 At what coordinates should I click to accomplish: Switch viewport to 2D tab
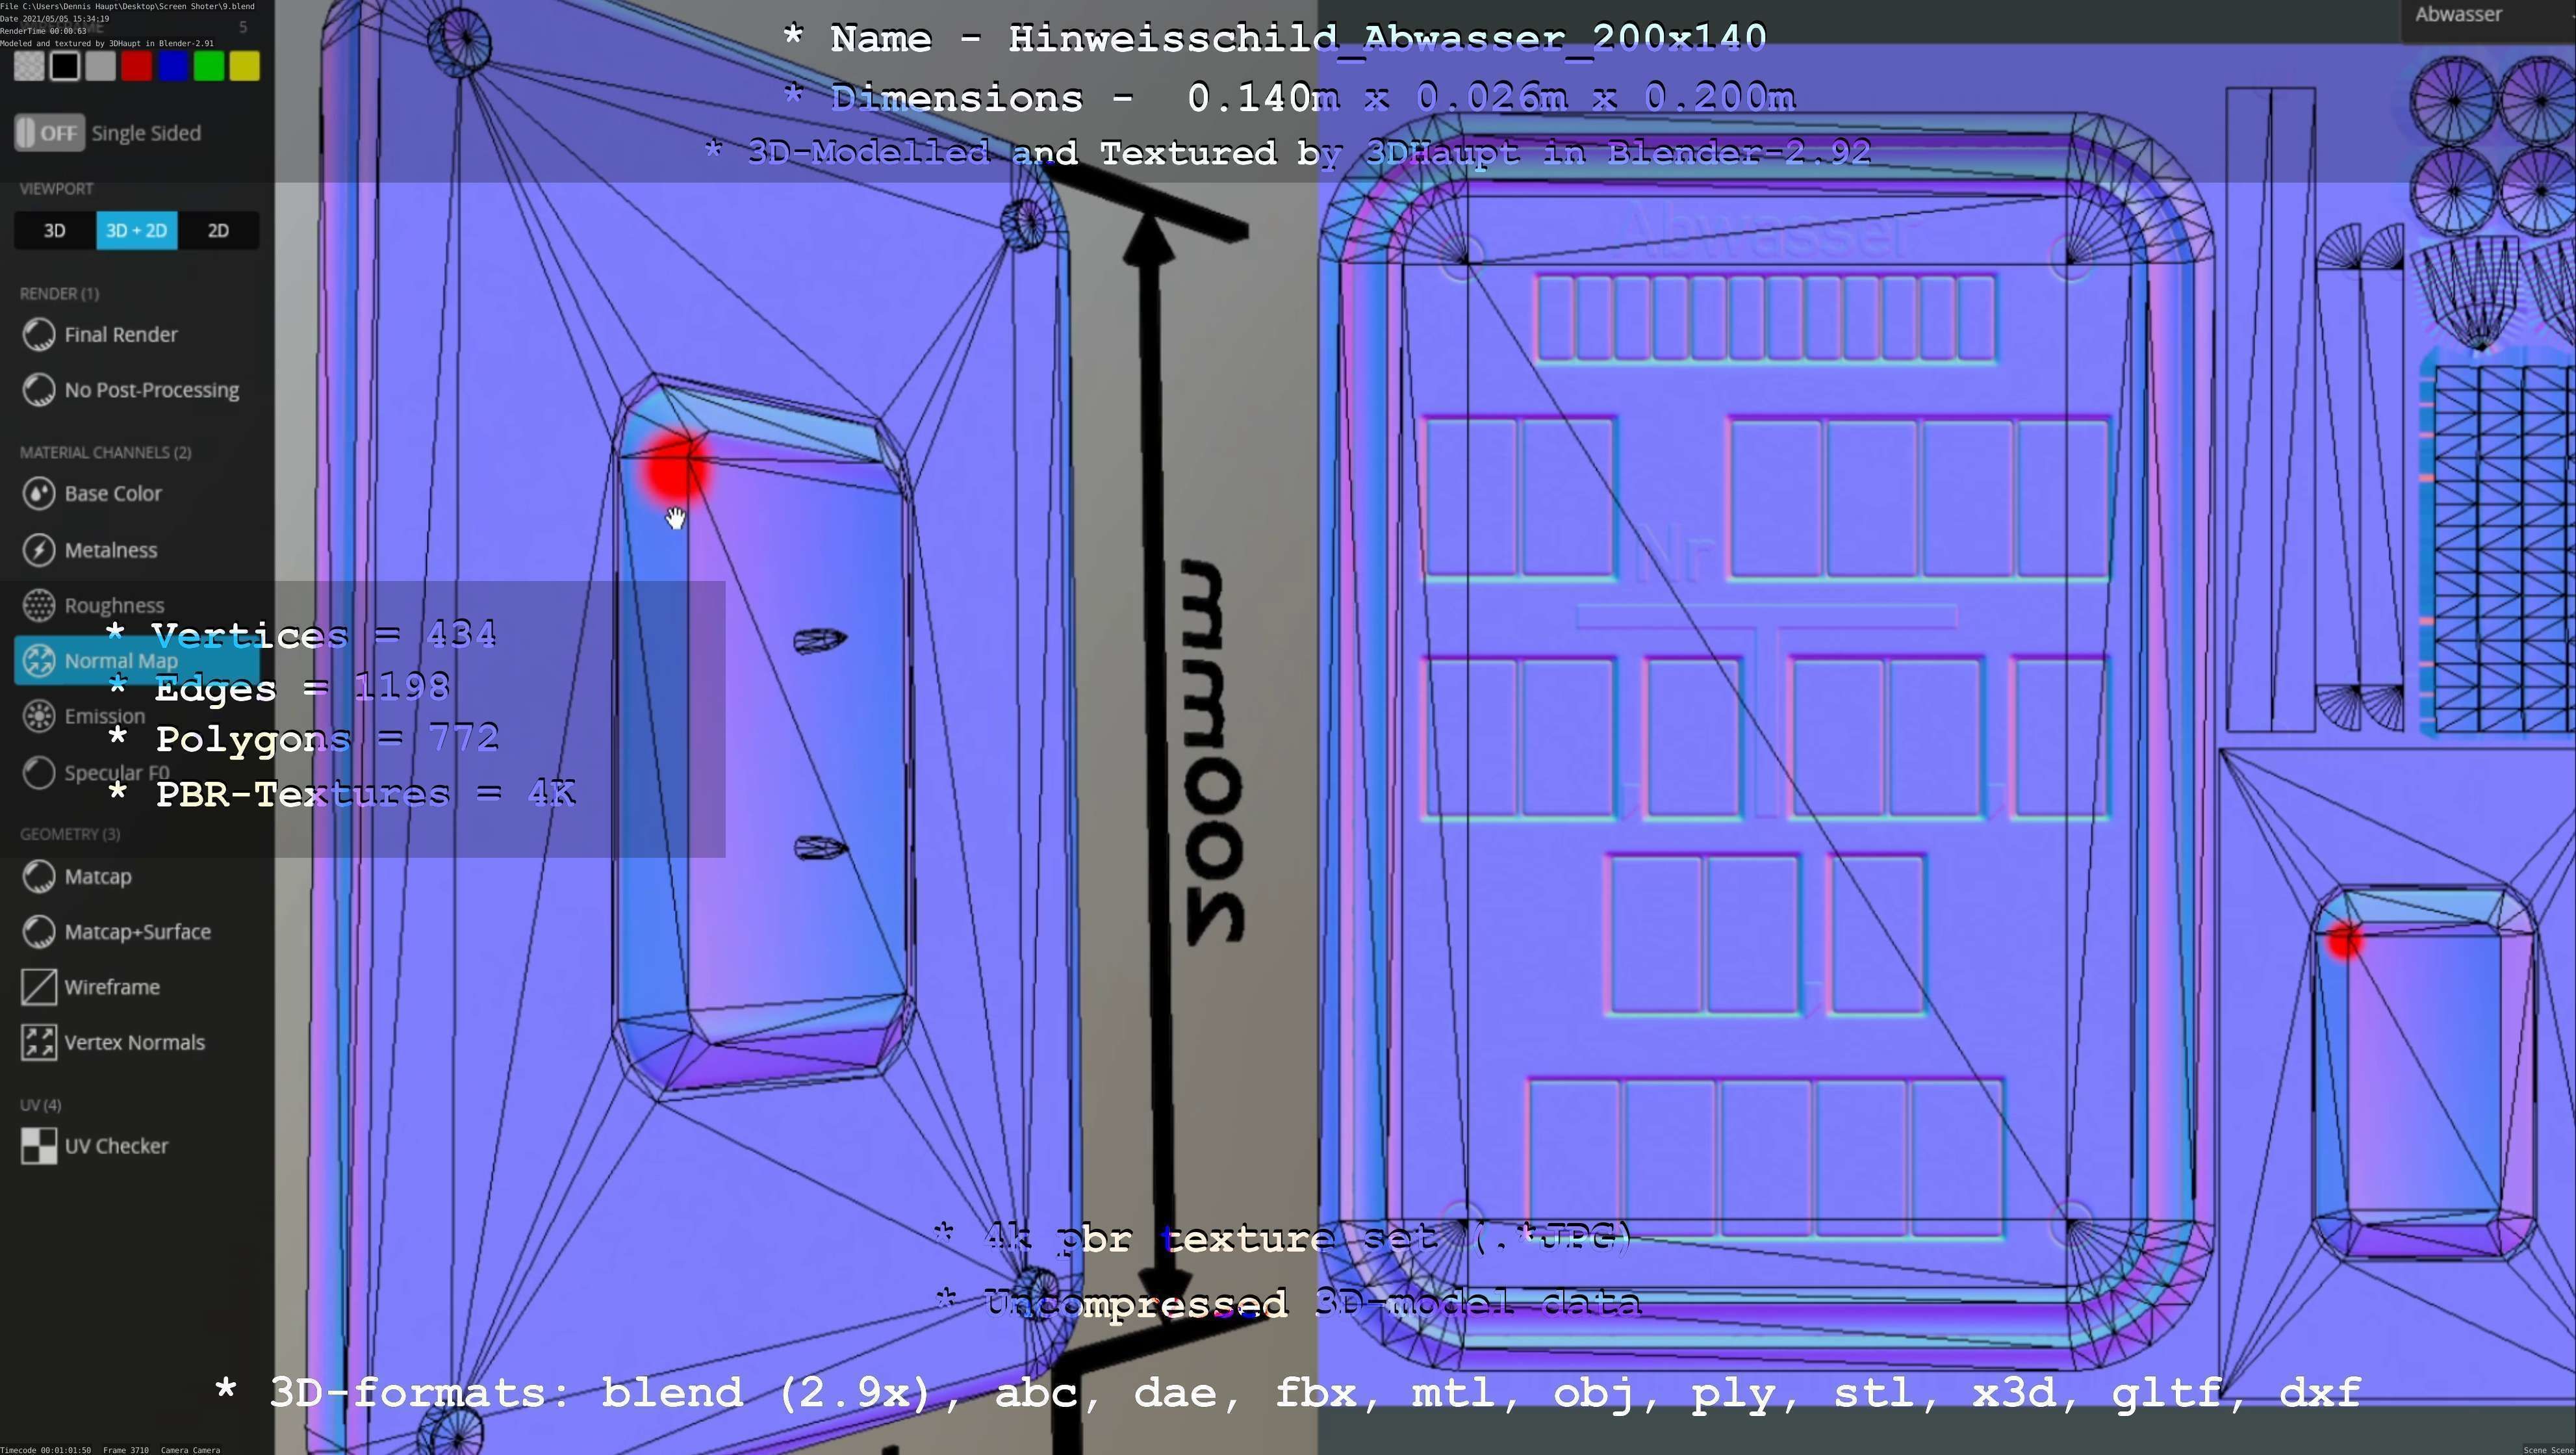pos(218,231)
